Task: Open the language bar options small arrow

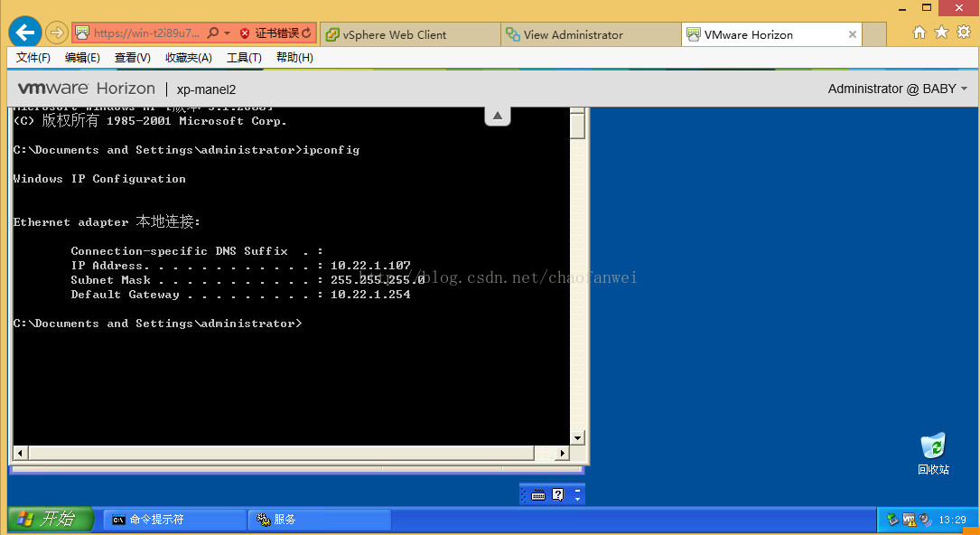Action: 577,500
